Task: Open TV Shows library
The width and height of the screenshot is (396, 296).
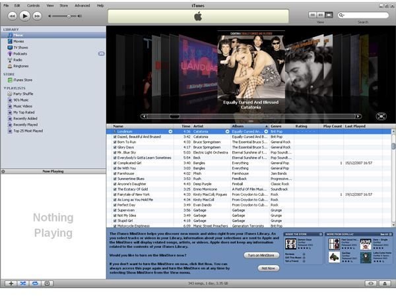Action: tap(53, 47)
